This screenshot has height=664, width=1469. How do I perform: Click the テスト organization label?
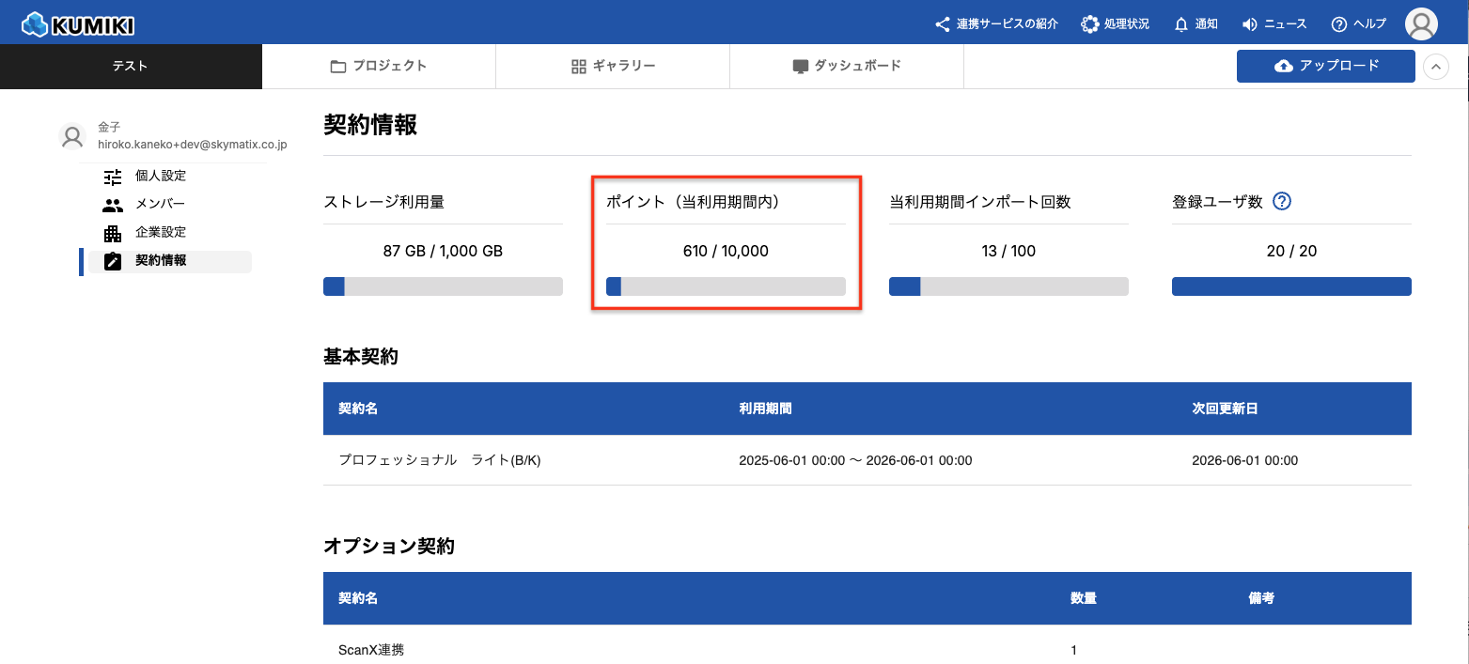pos(131,66)
